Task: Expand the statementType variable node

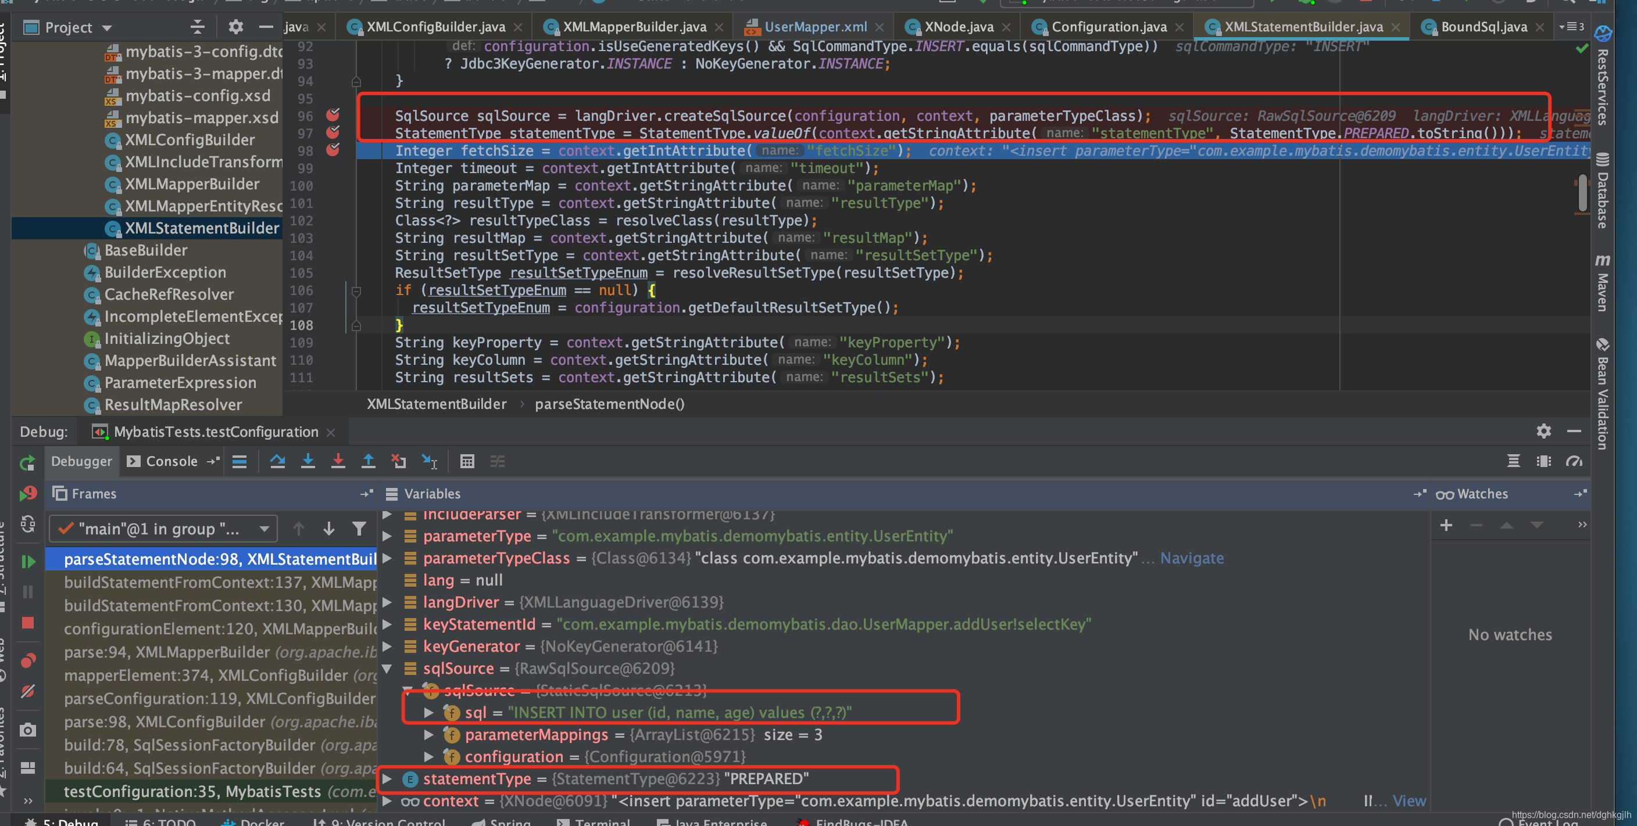Action: [x=387, y=778]
